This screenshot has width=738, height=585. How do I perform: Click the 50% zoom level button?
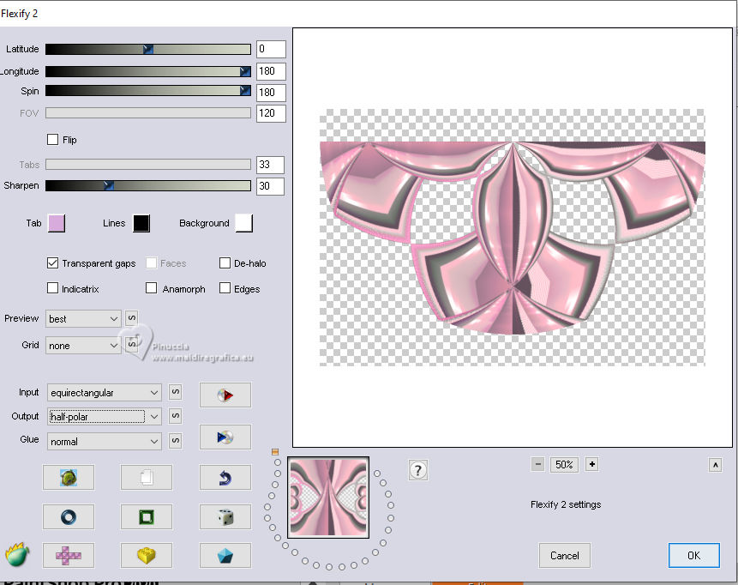point(564,464)
